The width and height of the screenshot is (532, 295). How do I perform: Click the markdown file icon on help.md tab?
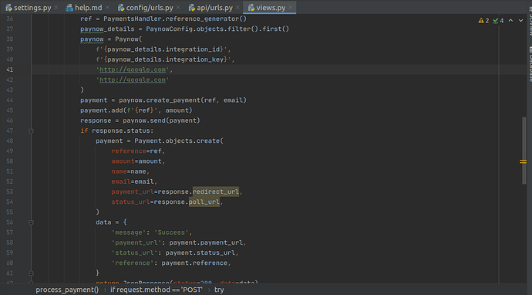point(69,8)
